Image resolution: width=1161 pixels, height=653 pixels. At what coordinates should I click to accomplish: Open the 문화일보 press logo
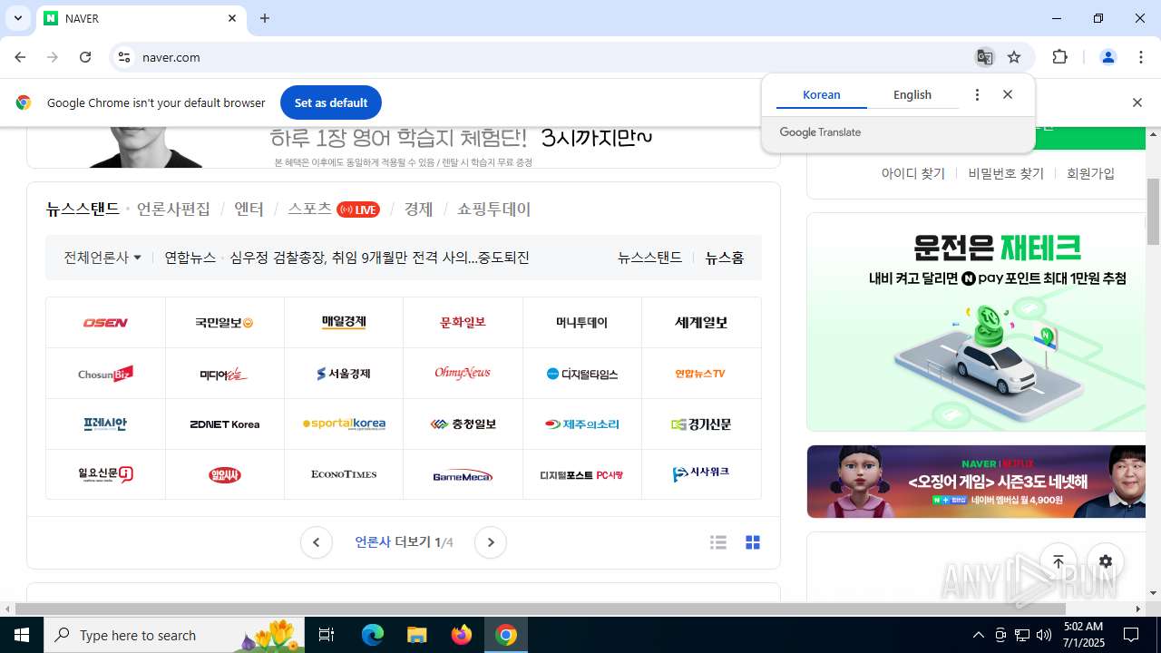[463, 323]
